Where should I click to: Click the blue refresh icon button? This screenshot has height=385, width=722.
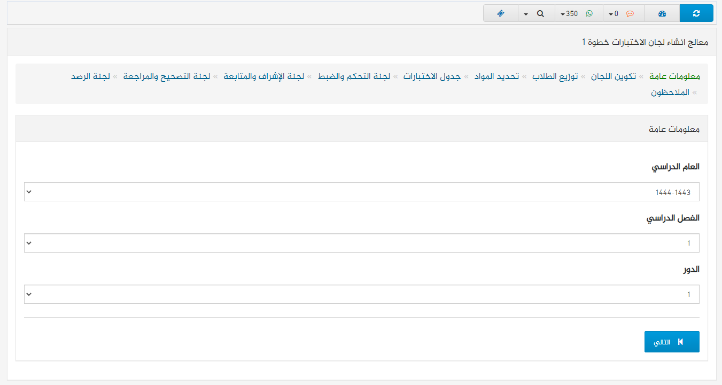pyautogui.click(x=696, y=13)
